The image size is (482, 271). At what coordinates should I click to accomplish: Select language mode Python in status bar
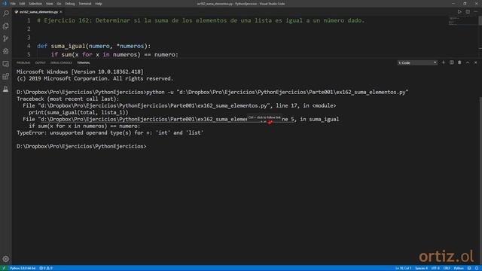(x=459, y=268)
